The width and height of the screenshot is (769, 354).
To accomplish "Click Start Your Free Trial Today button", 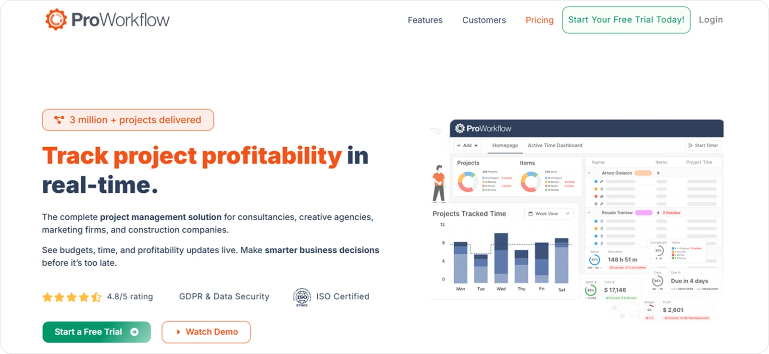I will [625, 20].
